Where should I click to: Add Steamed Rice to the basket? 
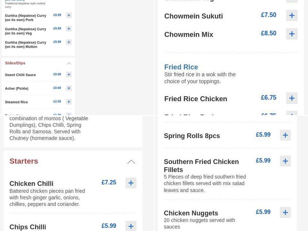click(69, 101)
